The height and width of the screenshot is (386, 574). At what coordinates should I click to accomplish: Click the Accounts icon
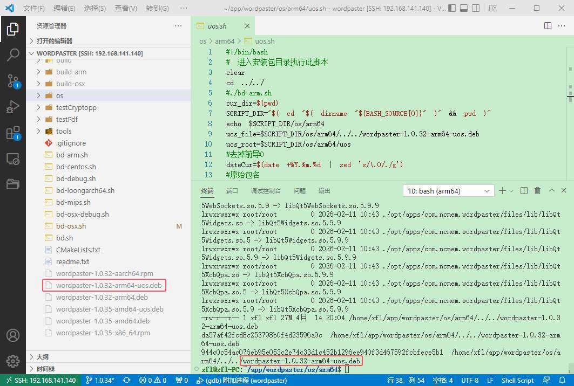click(13, 335)
